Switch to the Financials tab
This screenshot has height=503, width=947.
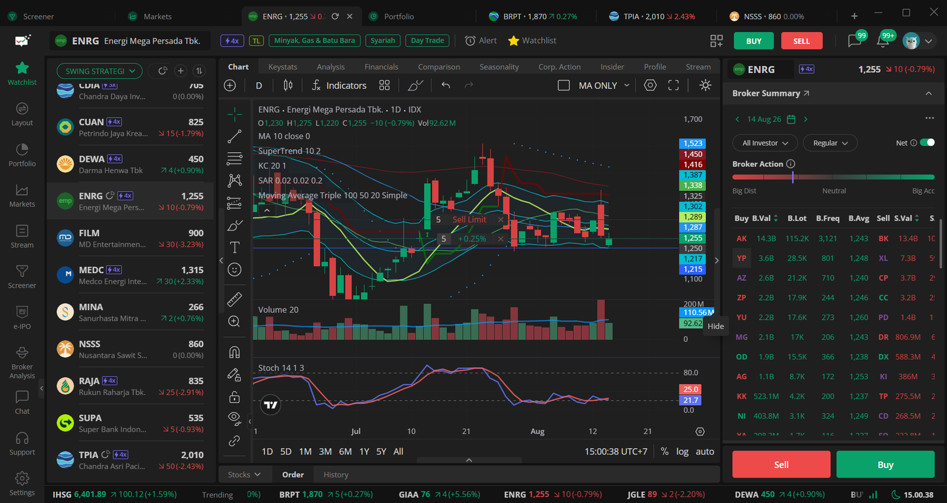(382, 67)
